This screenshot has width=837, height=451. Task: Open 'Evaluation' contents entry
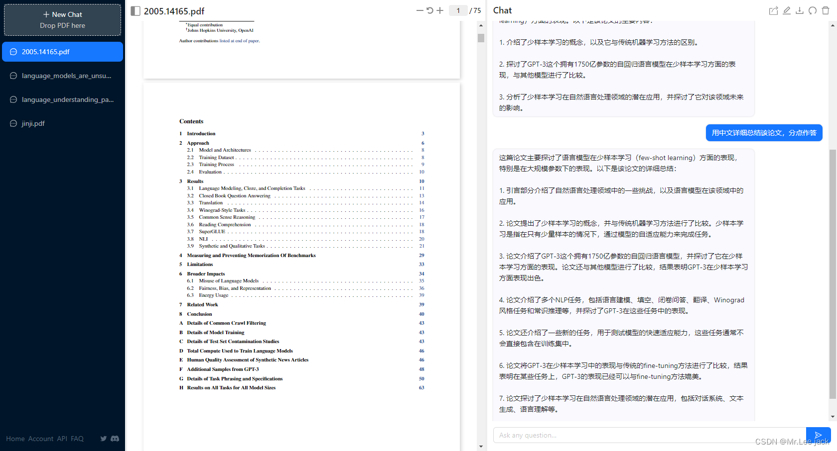tap(210, 172)
